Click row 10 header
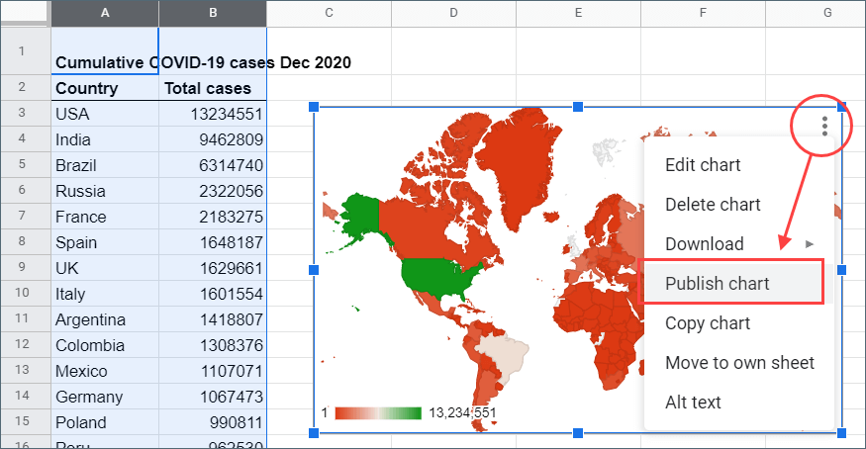Viewport: 866px width, 449px height. [26, 293]
